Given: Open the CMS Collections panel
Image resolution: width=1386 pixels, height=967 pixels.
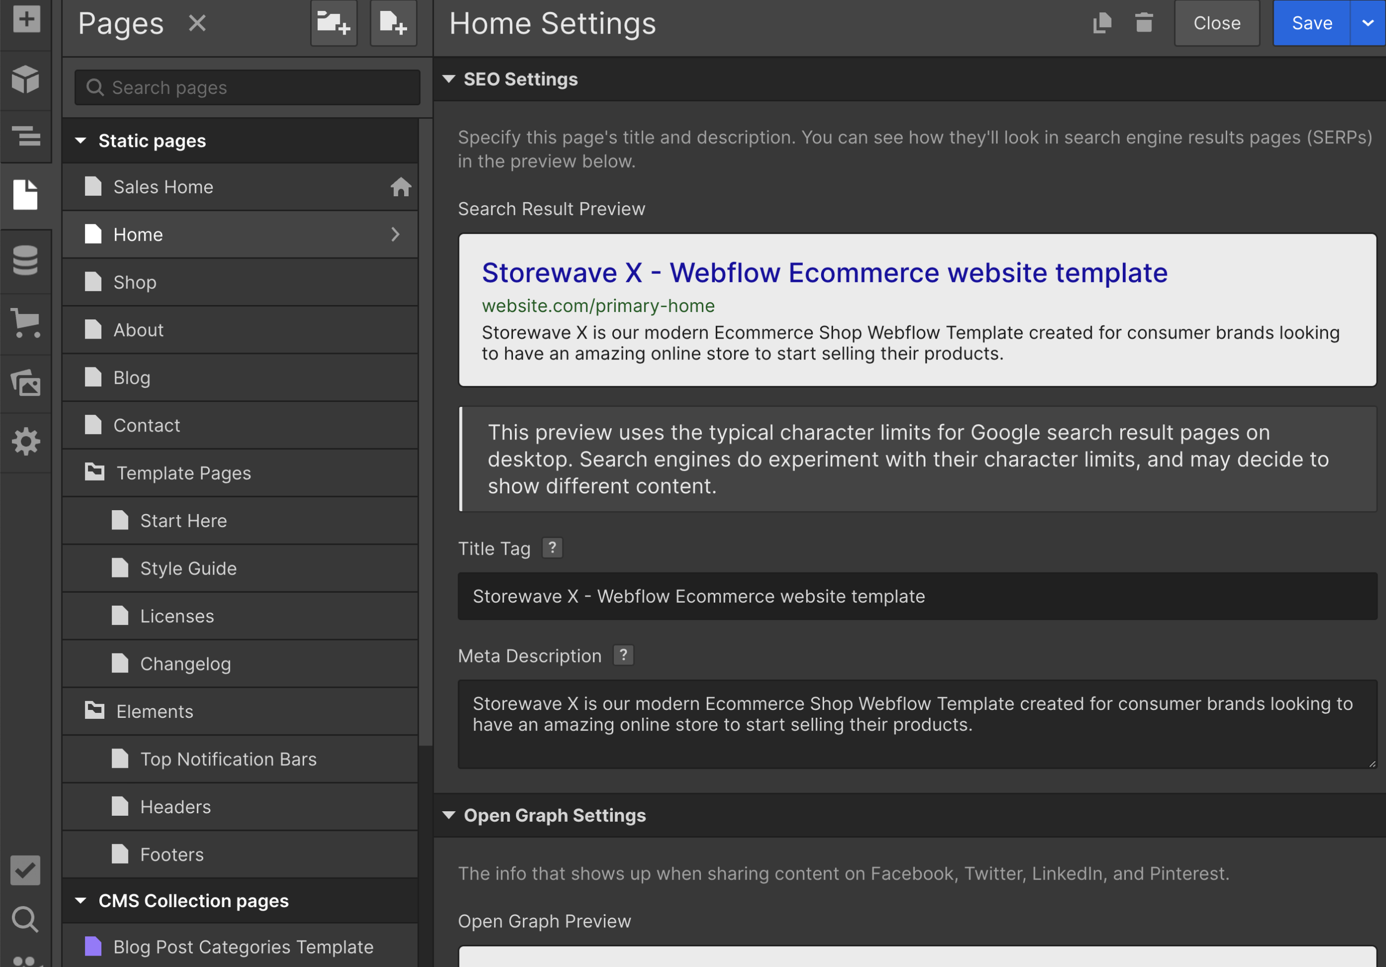Looking at the screenshot, I should (26, 261).
